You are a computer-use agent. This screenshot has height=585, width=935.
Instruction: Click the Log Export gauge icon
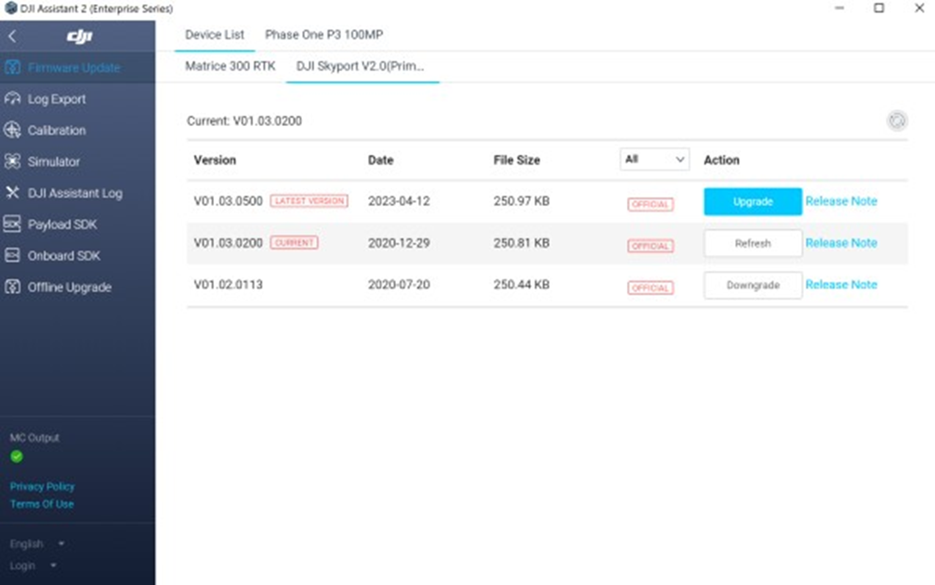13,99
